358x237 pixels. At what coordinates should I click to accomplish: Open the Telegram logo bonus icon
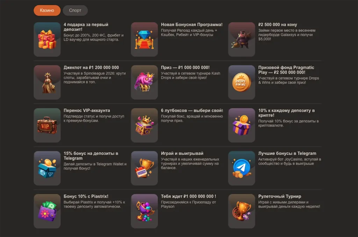[242, 168]
